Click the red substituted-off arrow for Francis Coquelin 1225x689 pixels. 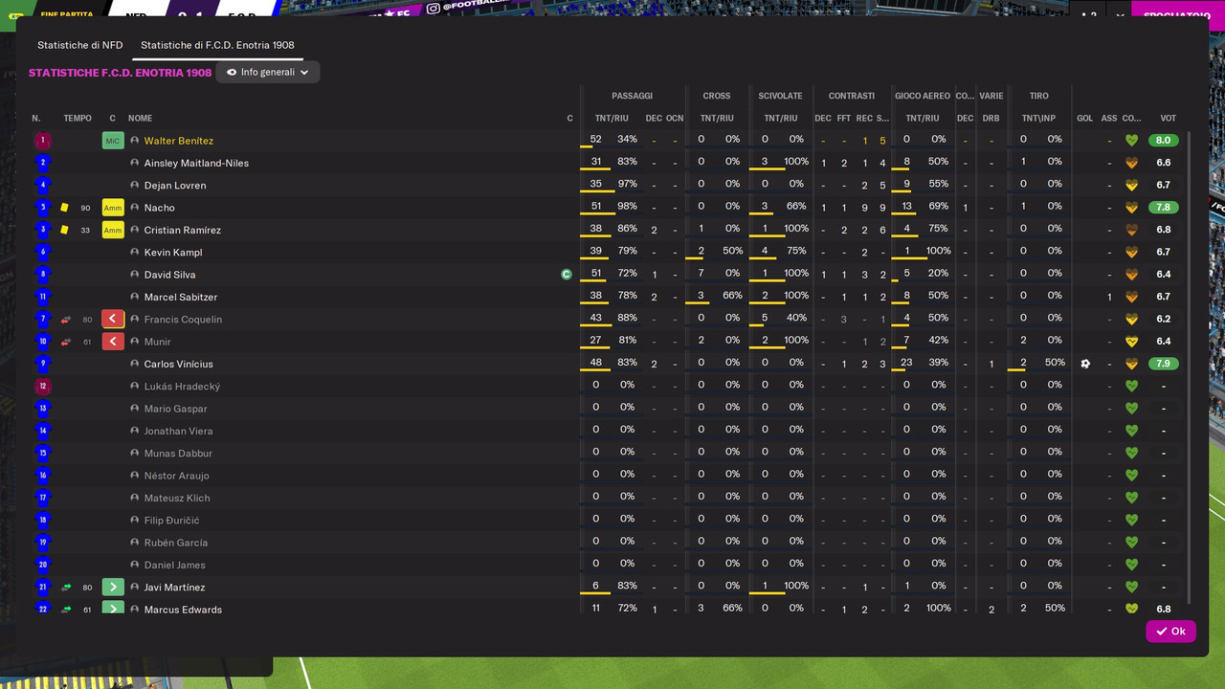point(113,320)
